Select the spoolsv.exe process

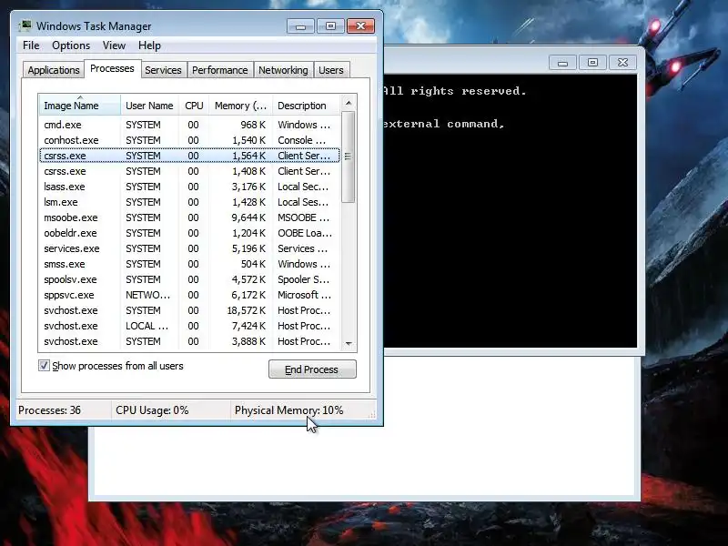click(x=189, y=279)
